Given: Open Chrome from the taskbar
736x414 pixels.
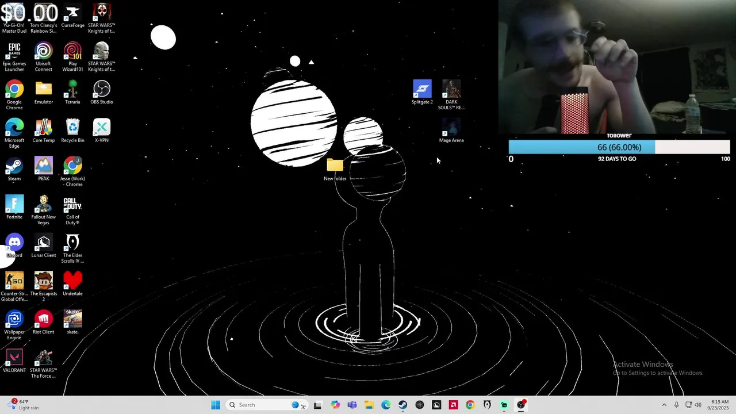Looking at the screenshot, I should click(x=470, y=405).
